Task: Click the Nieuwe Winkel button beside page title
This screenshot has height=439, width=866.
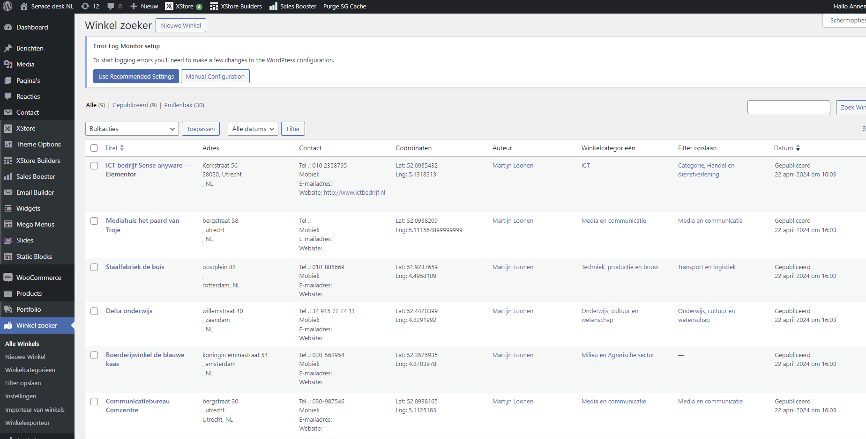Action: (181, 25)
